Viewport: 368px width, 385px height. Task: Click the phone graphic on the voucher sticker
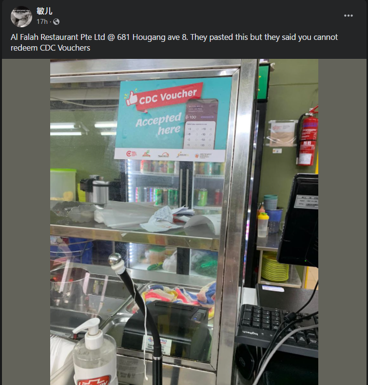coord(200,124)
